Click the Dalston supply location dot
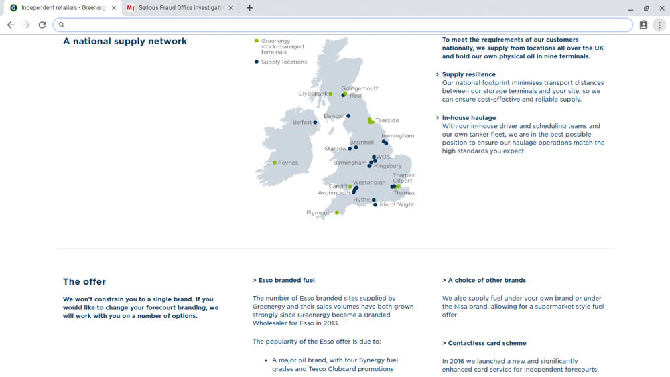Image resolution: width=670 pixels, height=377 pixels. tap(348, 116)
